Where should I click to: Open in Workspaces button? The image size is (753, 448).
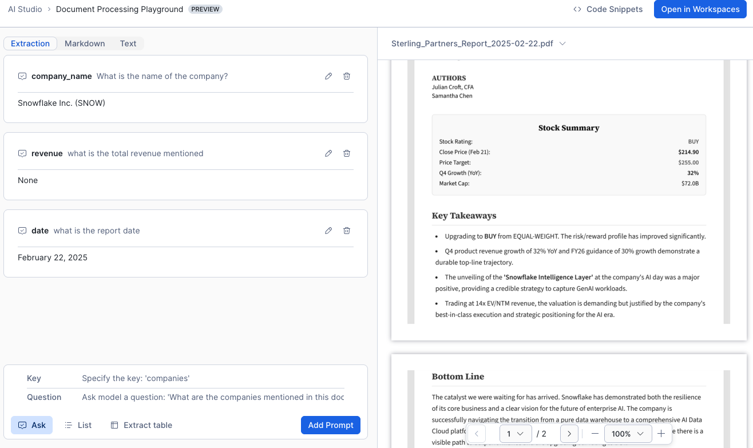(700, 9)
